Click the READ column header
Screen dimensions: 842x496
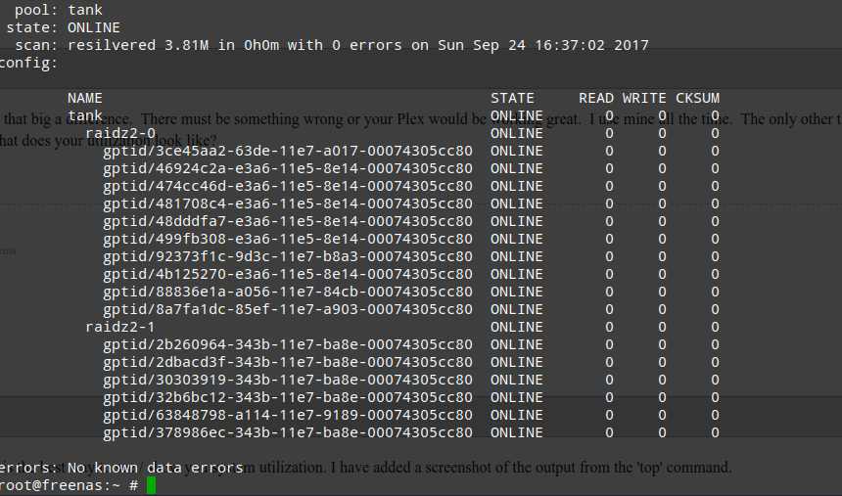coord(596,98)
